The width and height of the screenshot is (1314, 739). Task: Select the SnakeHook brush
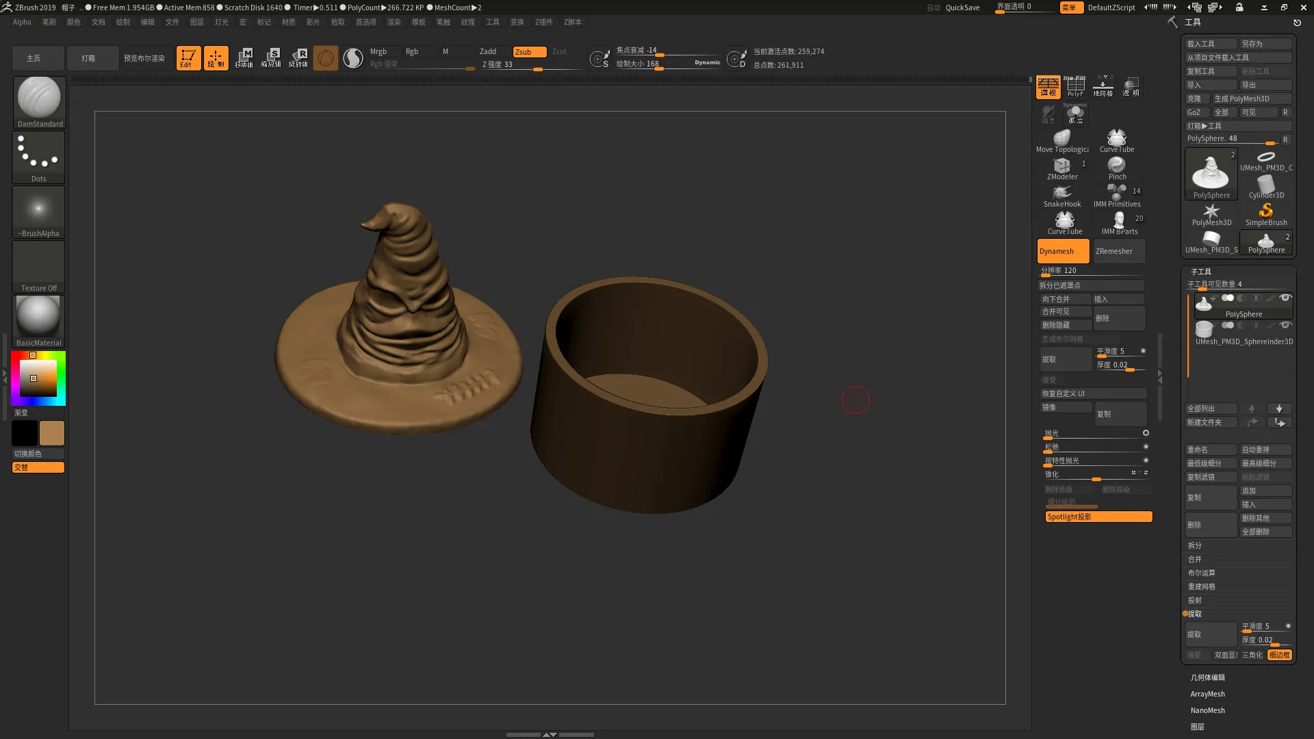click(1061, 194)
